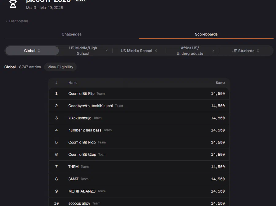This screenshot has width=276, height=206.
Task: Click the trophy icon beside picoCTF title
Action: (x=13, y=4)
